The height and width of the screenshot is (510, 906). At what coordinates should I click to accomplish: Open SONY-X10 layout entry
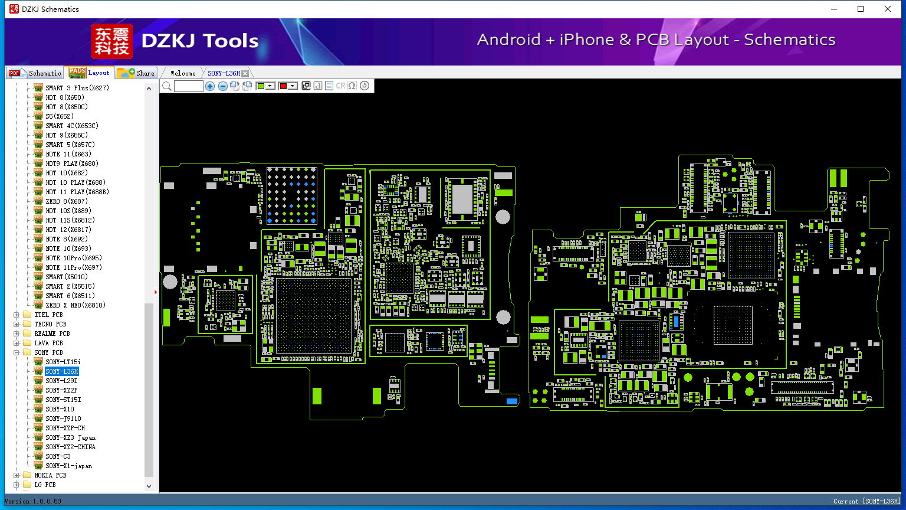tap(60, 409)
